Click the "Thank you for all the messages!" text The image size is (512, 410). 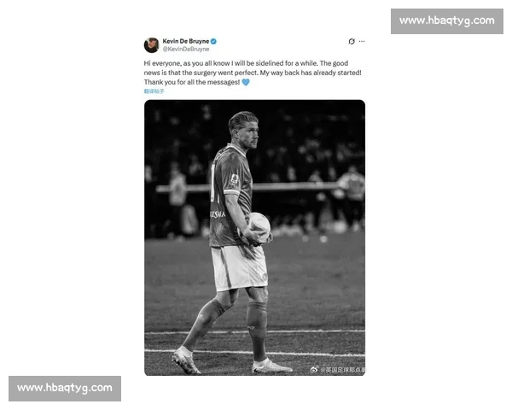pyautogui.click(x=191, y=83)
